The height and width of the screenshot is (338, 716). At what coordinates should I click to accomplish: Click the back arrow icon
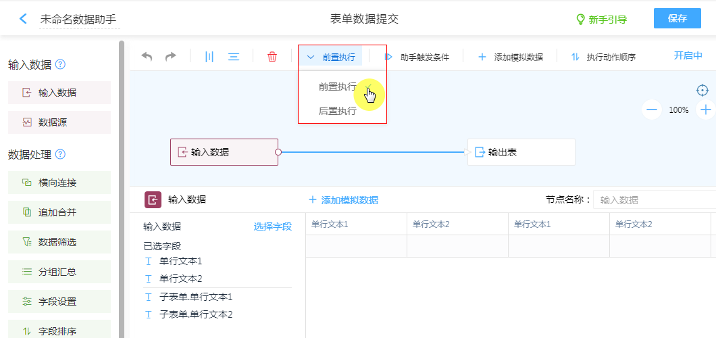tap(24, 19)
